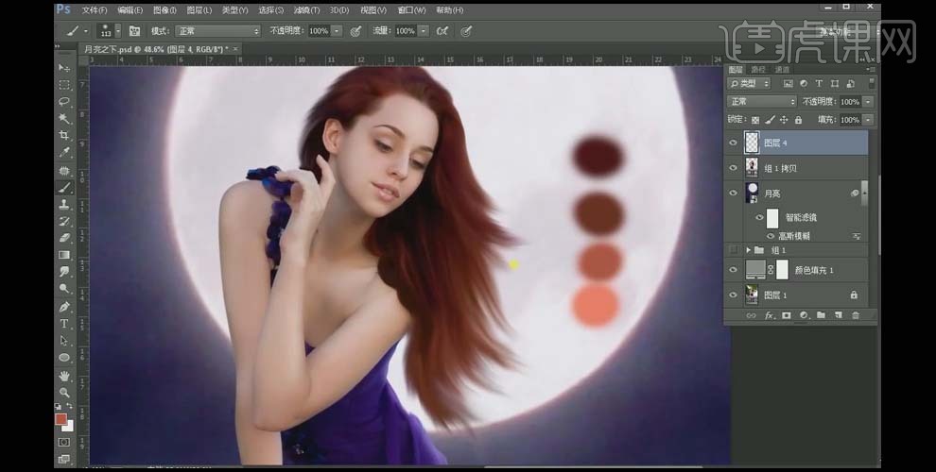This screenshot has width=936, height=472.
Task: Open the 图像(I) menu
Action: coord(165,10)
